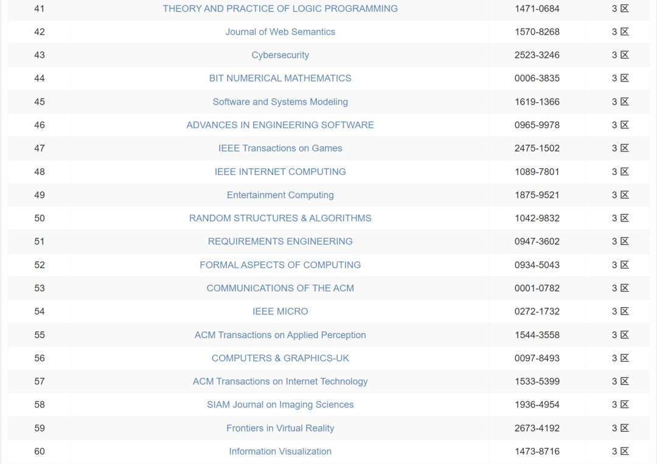Open IEEE Transactions on Games link
The width and height of the screenshot is (657, 464).
tap(280, 148)
